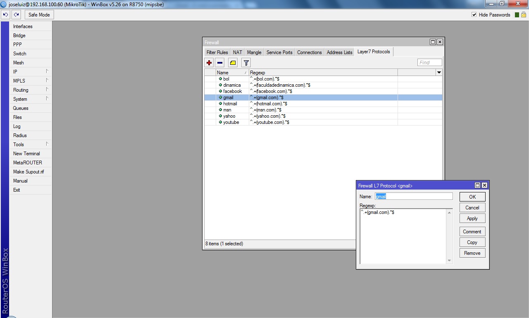Switch to the NAT tab

point(238,52)
